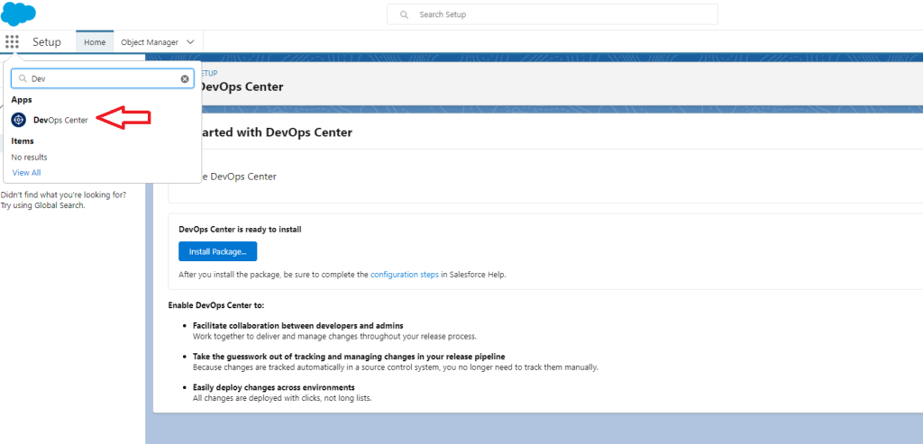The image size is (923, 444).
Task: Click View All in app launcher
Action: point(26,172)
